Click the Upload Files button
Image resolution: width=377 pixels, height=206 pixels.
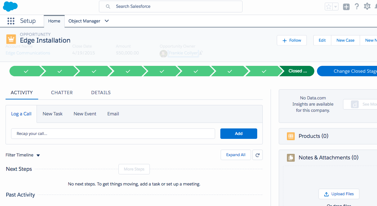click(339, 194)
